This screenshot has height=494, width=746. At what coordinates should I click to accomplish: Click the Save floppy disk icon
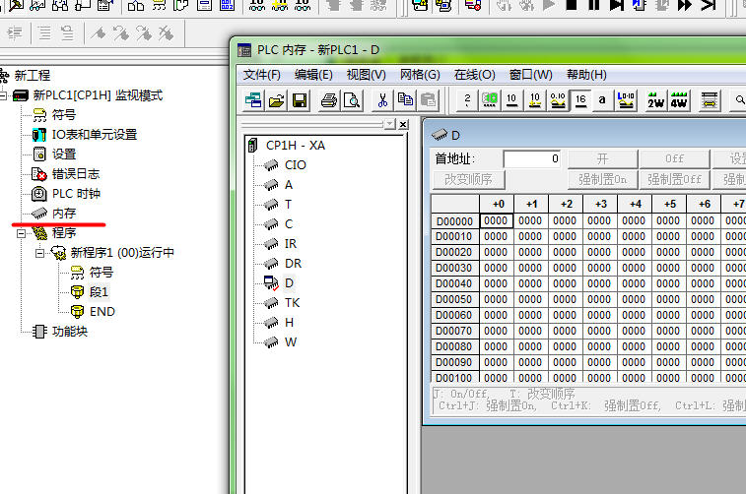tap(300, 100)
